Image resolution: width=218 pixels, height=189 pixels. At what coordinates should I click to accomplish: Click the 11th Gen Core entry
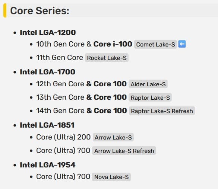pyautogui.click(x=60, y=57)
